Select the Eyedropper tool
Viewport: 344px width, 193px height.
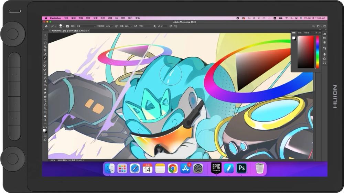[45, 54]
